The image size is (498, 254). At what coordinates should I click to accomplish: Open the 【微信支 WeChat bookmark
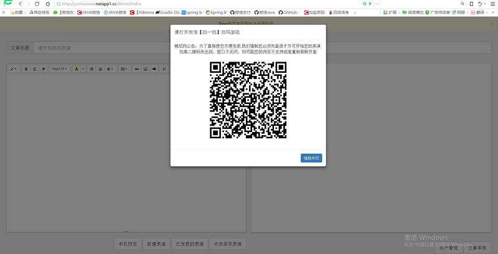tap(63, 12)
